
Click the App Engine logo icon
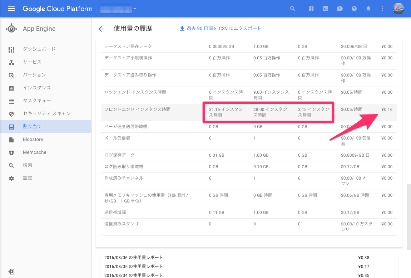pyautogui.click(x=11, y=28)
